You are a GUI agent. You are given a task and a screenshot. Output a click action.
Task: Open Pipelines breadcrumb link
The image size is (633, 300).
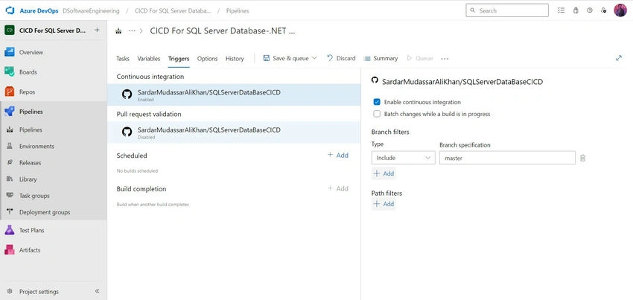(x=238, y=11)
